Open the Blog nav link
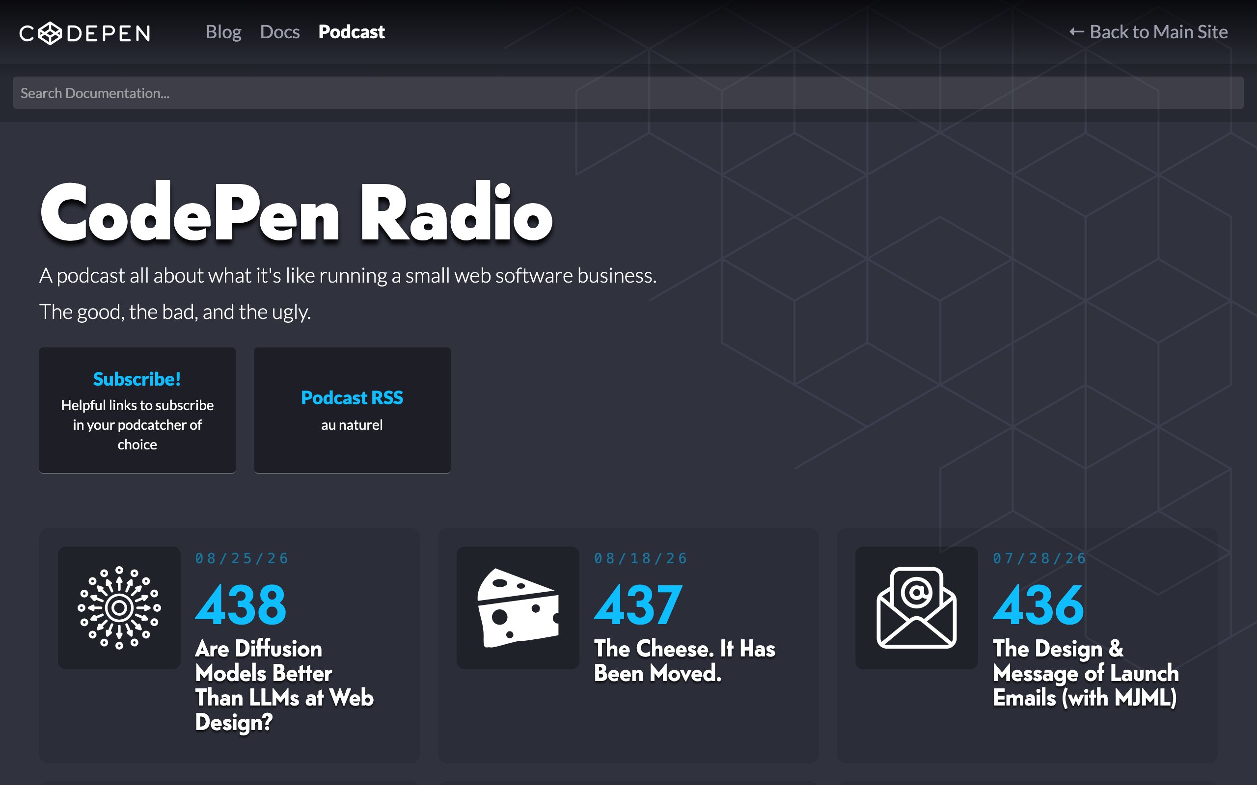The height and width of the screenshot is (785, 1257). pyautogui.click(x=223, y=32)
